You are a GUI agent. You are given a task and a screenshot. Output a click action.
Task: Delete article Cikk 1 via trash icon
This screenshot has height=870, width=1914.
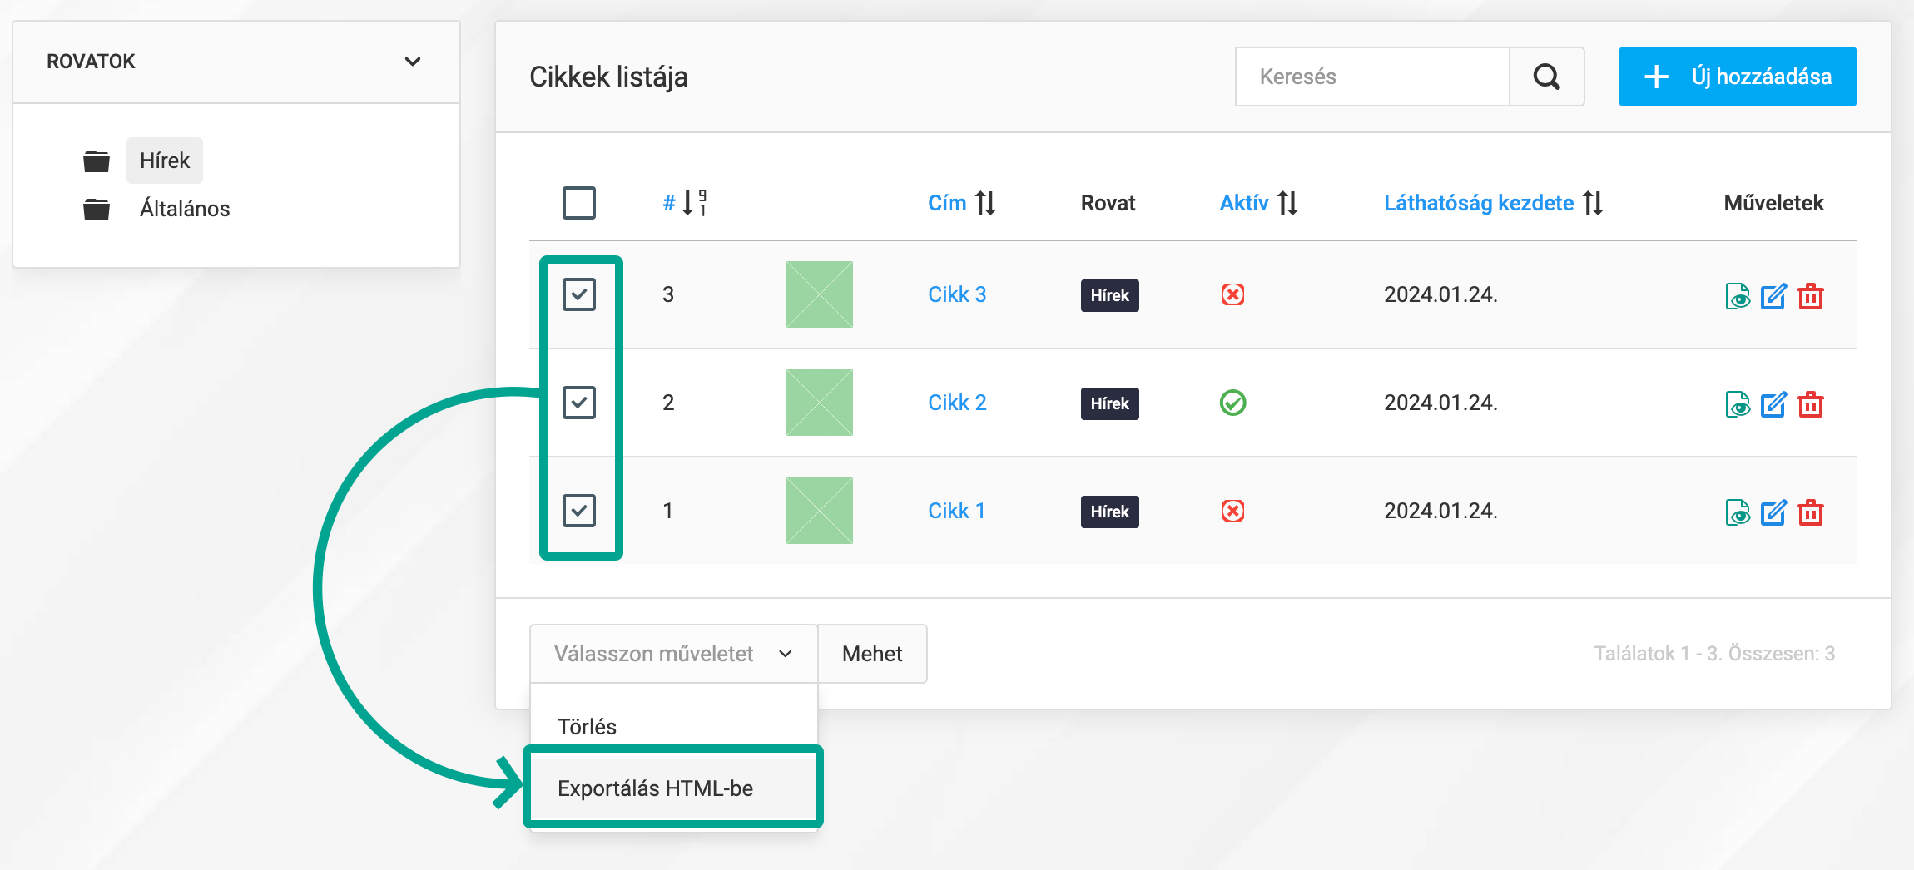1811,512
